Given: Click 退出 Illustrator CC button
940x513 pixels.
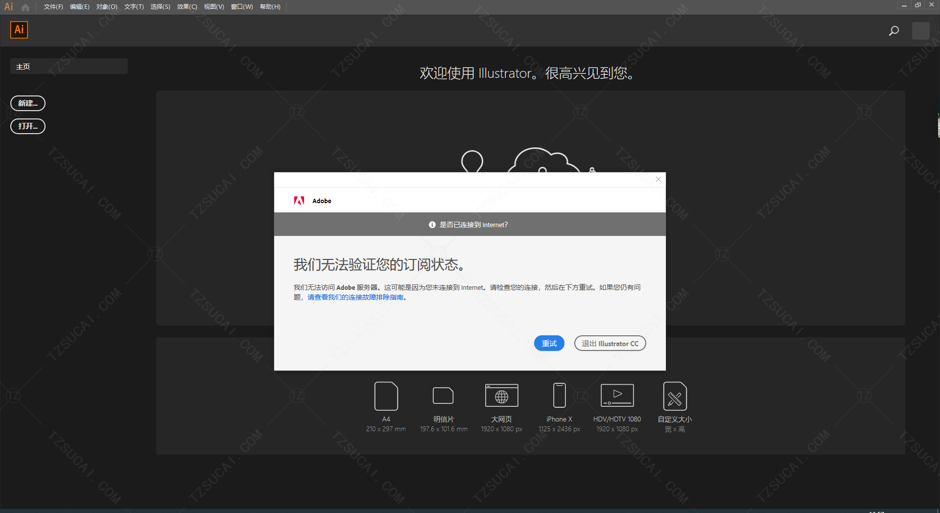Looking at the screenshot, I should tap(610, 343).
